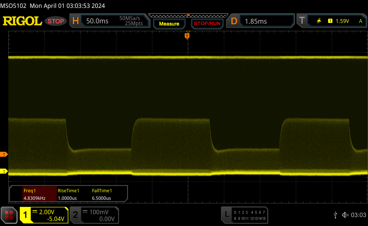Click the rising edge trigger icon

[319, 21]
